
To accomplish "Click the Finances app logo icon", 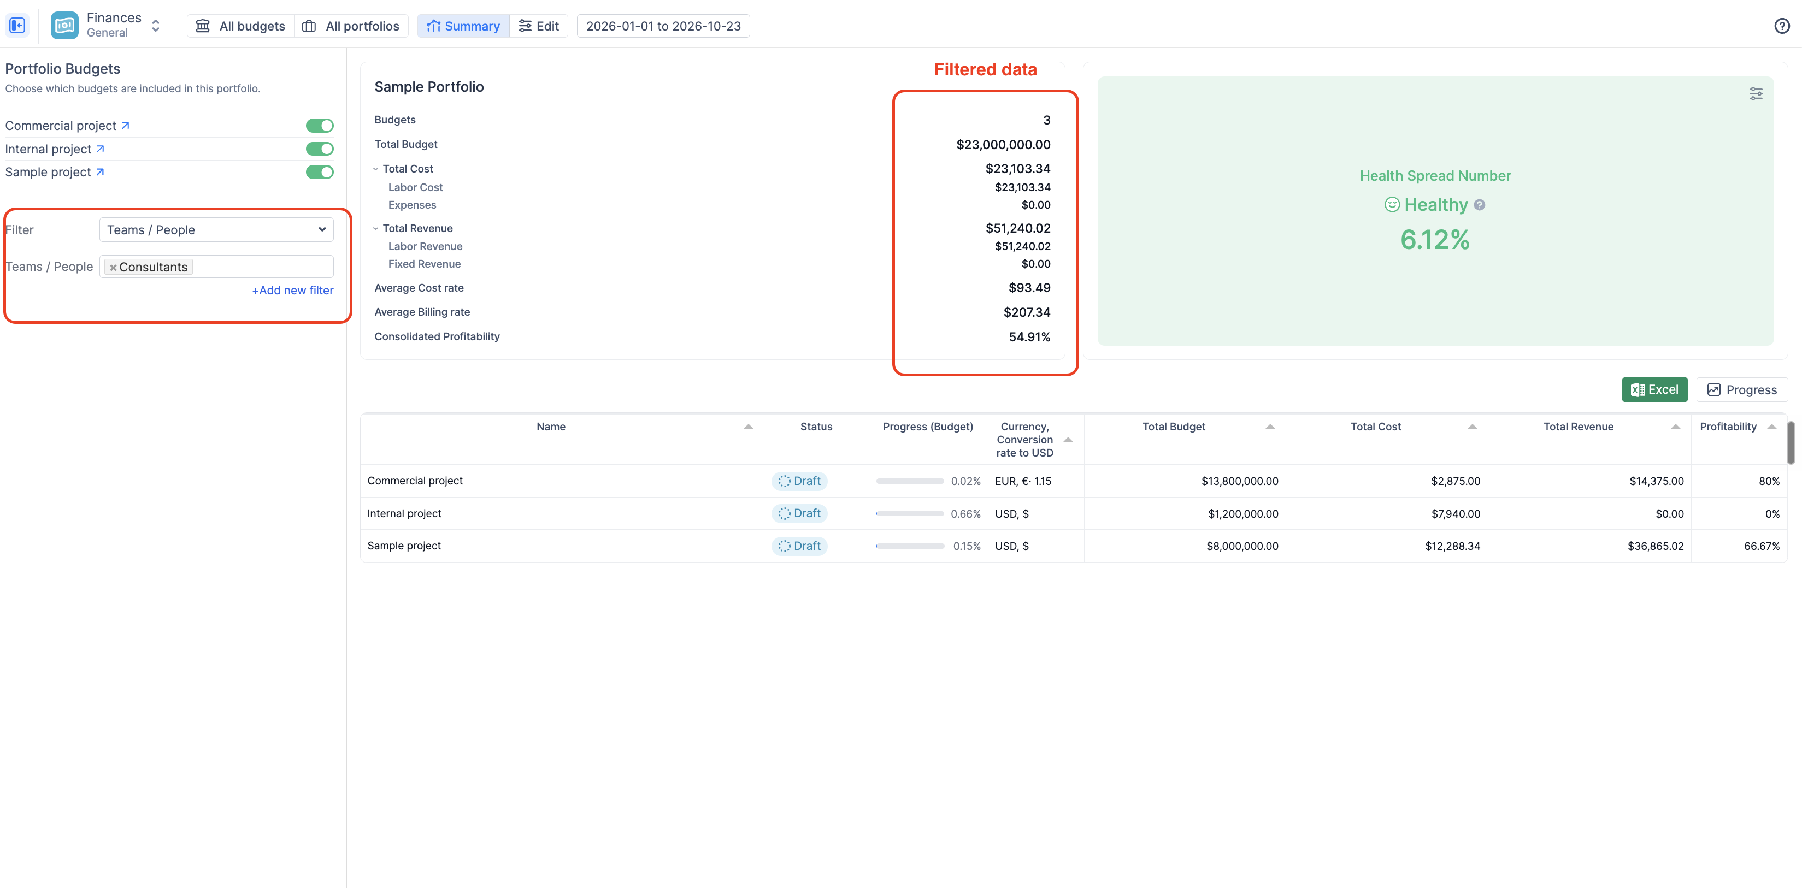I will coord(64,26).
